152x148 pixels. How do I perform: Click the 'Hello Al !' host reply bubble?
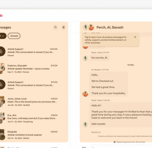(120, 115)
